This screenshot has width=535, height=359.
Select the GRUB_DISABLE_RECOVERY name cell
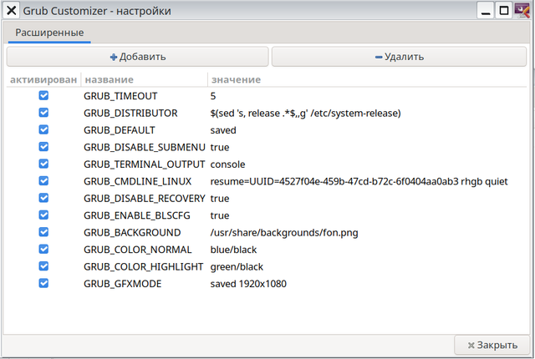tap(145, 198)
